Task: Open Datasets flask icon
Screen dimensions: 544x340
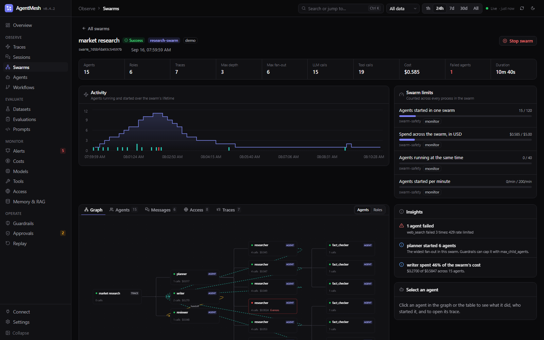Action: [x=8, y=109]
